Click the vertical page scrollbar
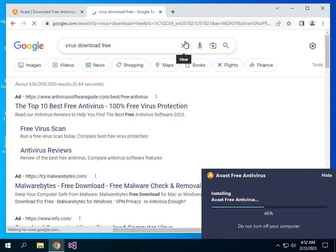The width and height of the screenshot is (336, 252). coord(327,52)
